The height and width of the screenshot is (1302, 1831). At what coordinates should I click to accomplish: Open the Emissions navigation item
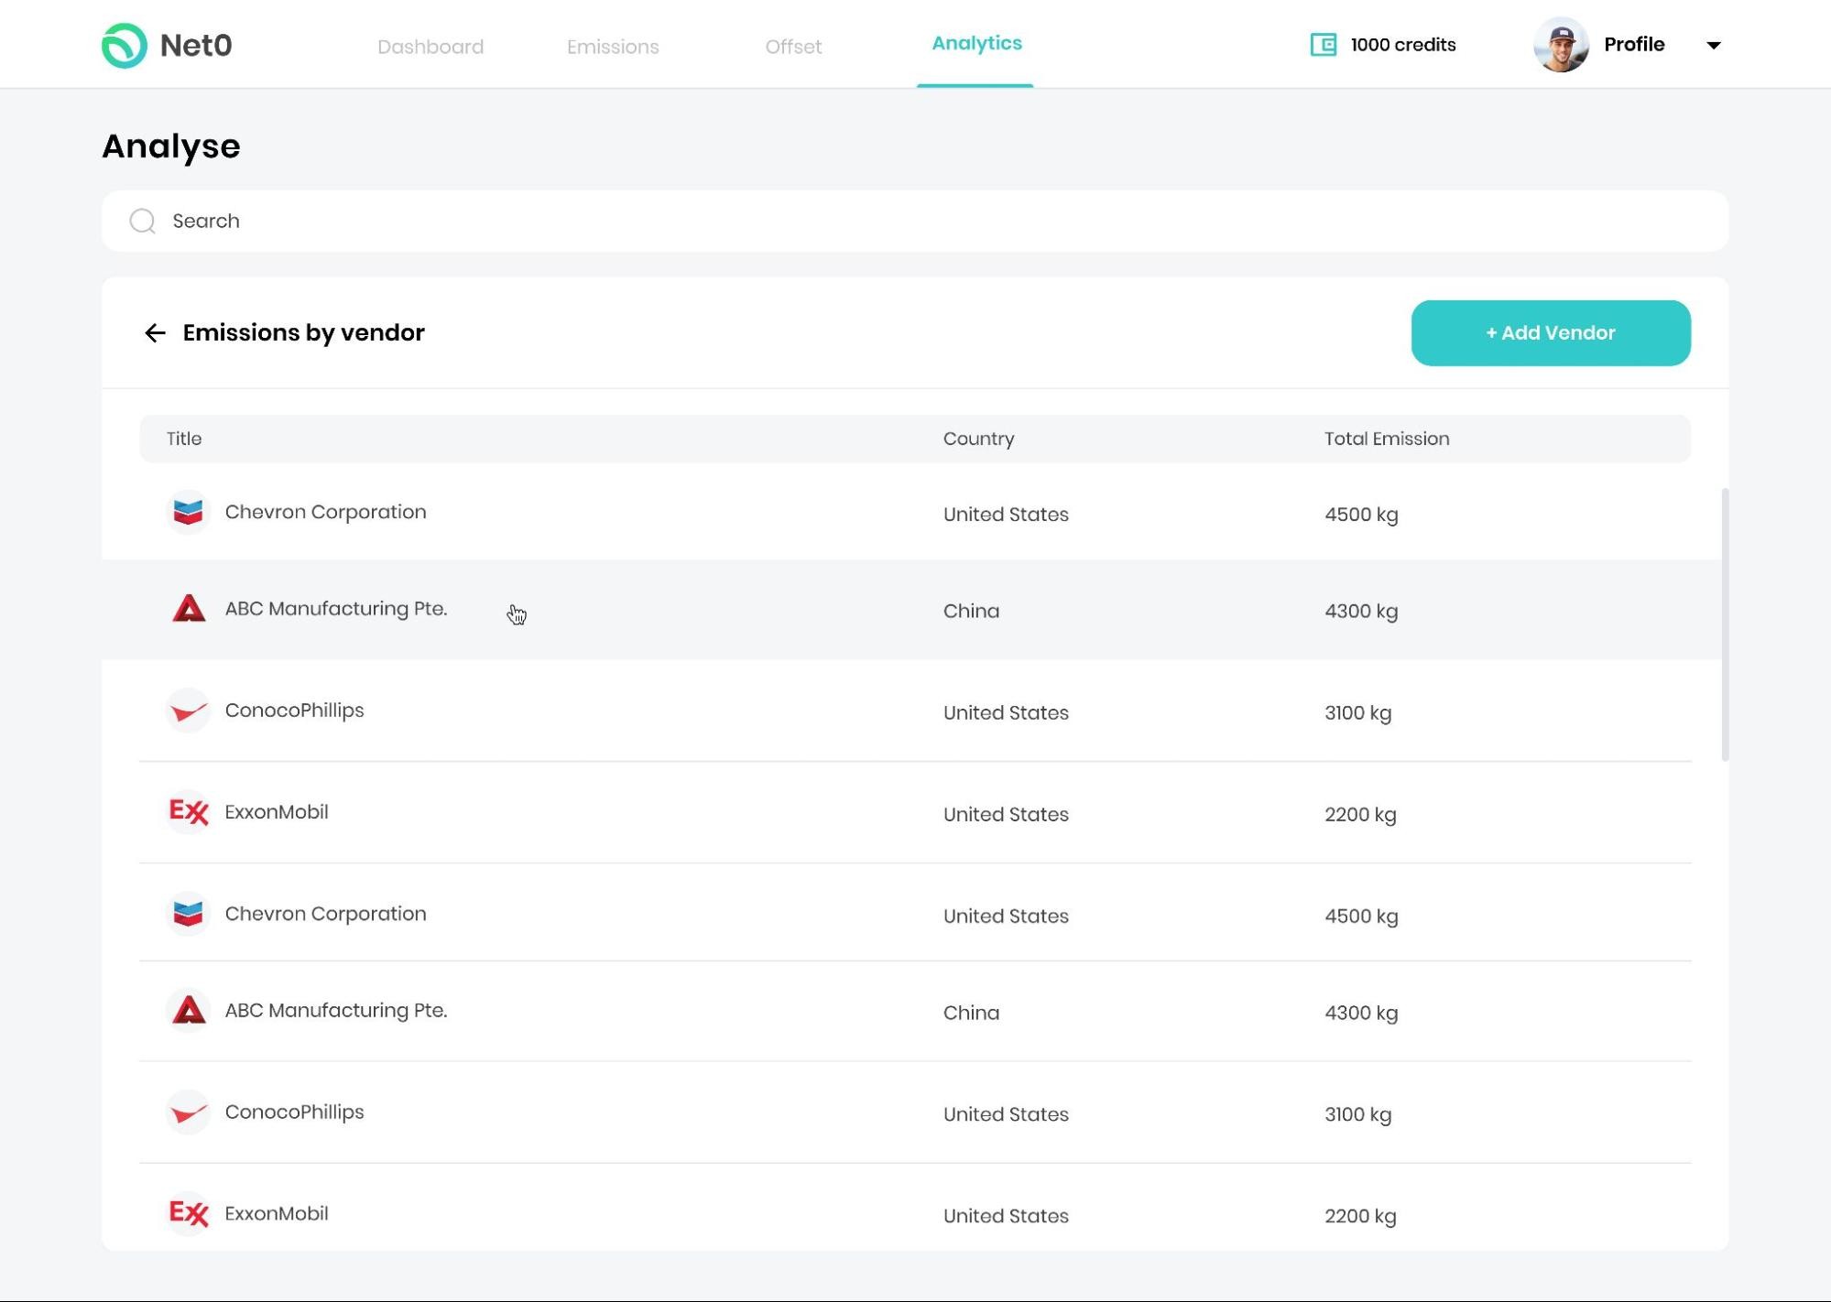(613, 47)
